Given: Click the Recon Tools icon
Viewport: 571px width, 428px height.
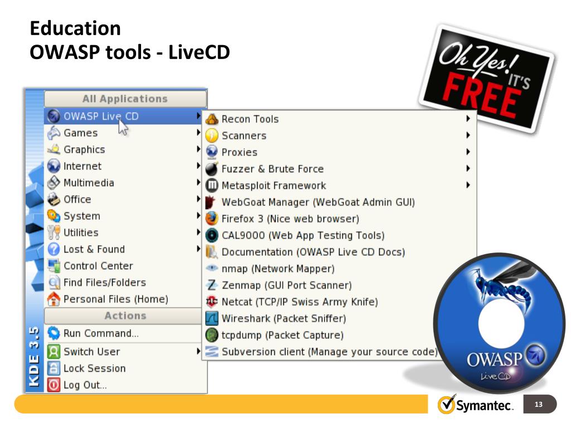Looking at the screenshot, I should 211,119.
